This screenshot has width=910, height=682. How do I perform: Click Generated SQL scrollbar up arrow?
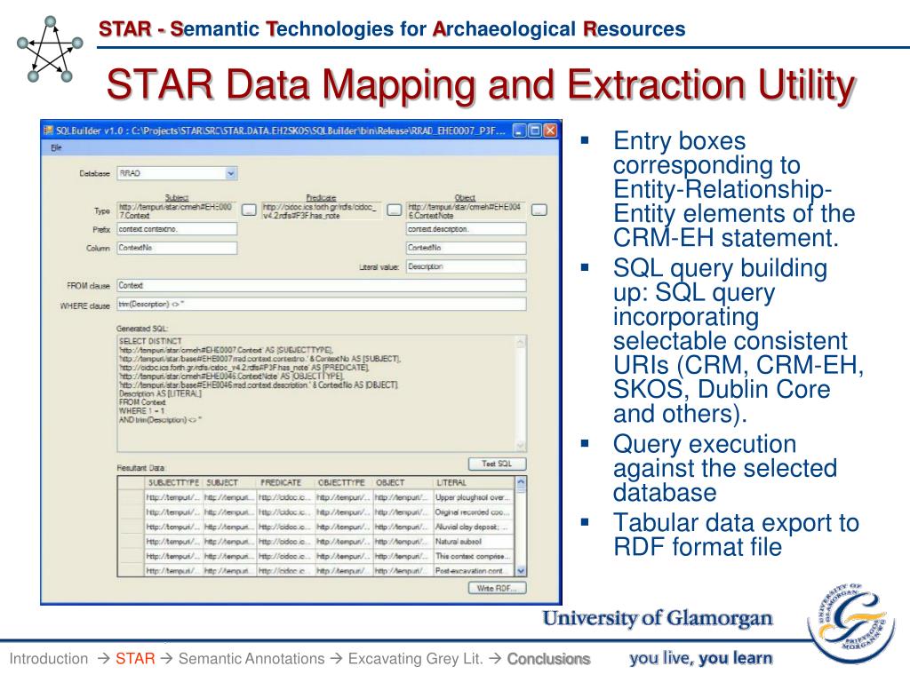click(521, 342)
